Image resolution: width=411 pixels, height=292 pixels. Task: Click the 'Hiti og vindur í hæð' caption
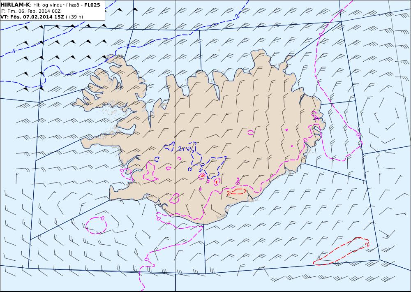click(x=56, y=5)
